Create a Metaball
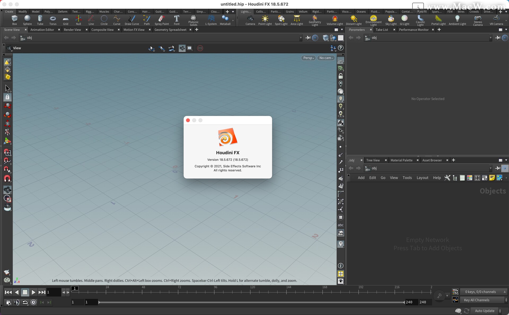 pyautogui.click(x=225, y=20)
